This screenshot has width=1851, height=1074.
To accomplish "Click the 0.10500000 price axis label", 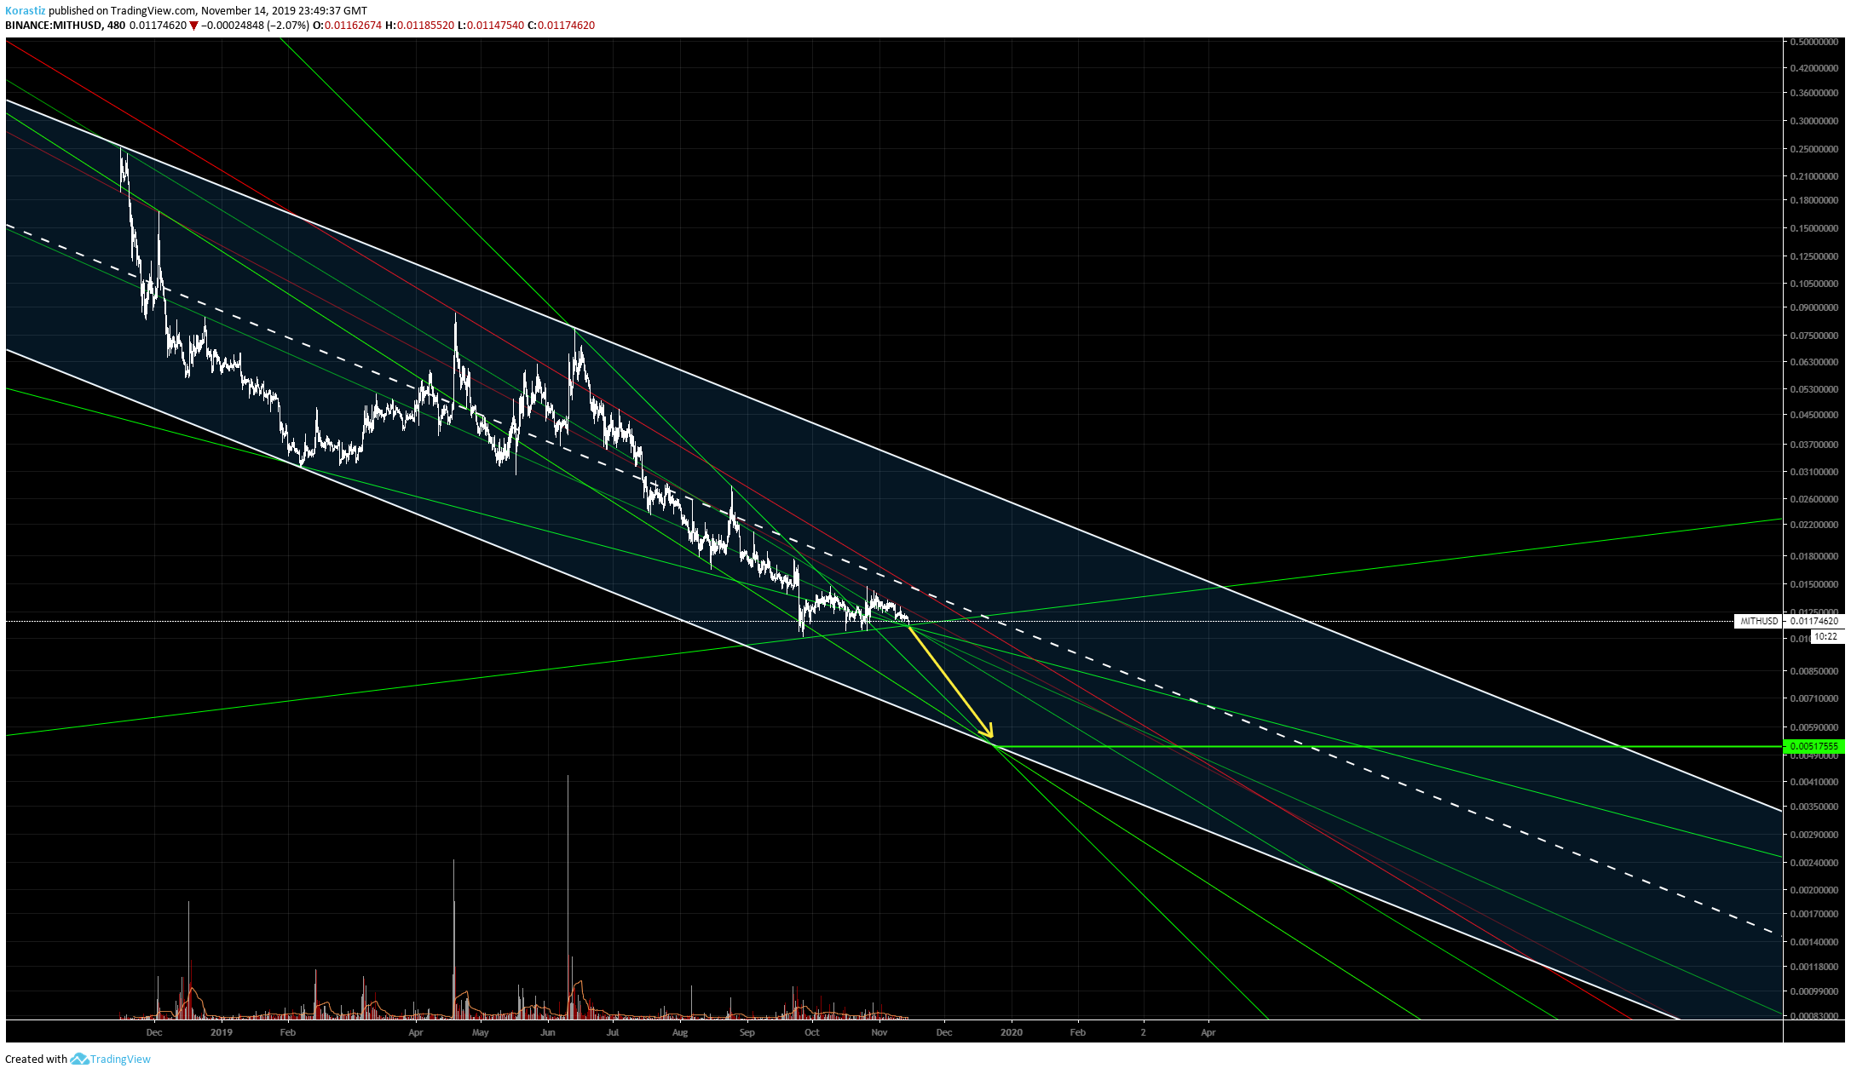I will point(1814,284).
